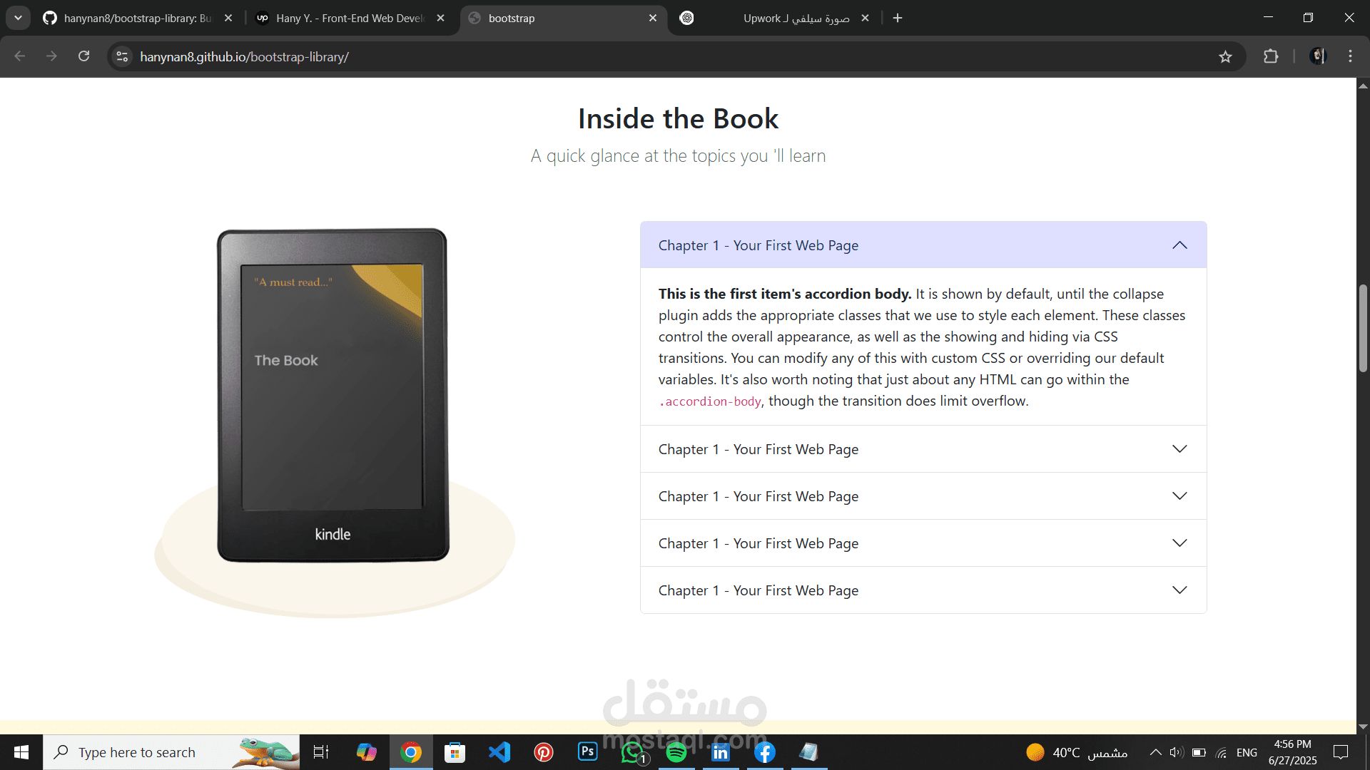Switch to the Hany Y. Upwork tab
Screen dimensions: 1370x770
[348, 18]
